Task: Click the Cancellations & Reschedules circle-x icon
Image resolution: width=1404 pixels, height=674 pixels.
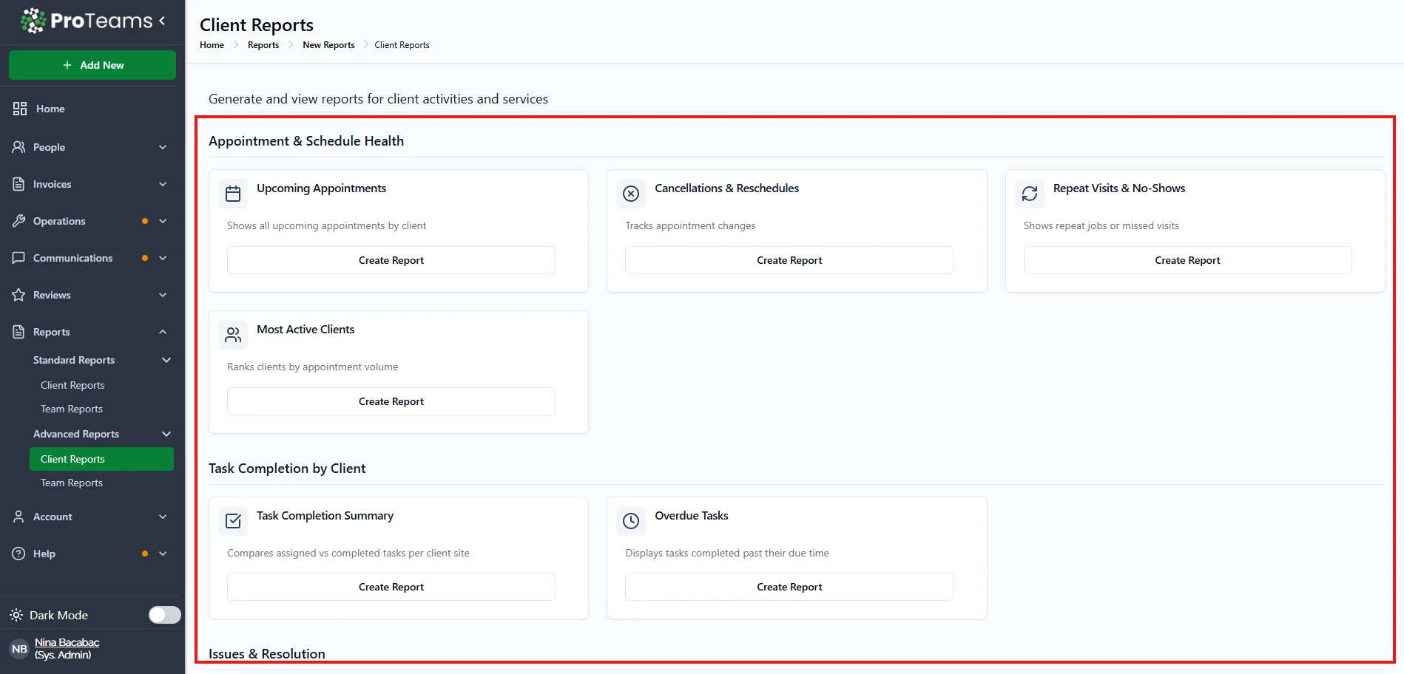Action: click(x=631, y=194)
